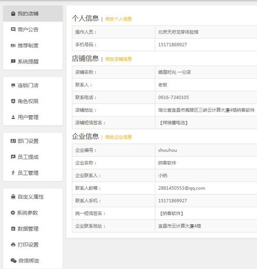Viewport: 257px width, 269px height.
Task: Click the 企业联系地址： label
Action: [x=90, y=226]
